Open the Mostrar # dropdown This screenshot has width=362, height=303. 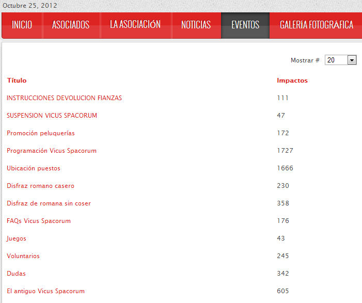pyautogui.click(x=340, y=60)
